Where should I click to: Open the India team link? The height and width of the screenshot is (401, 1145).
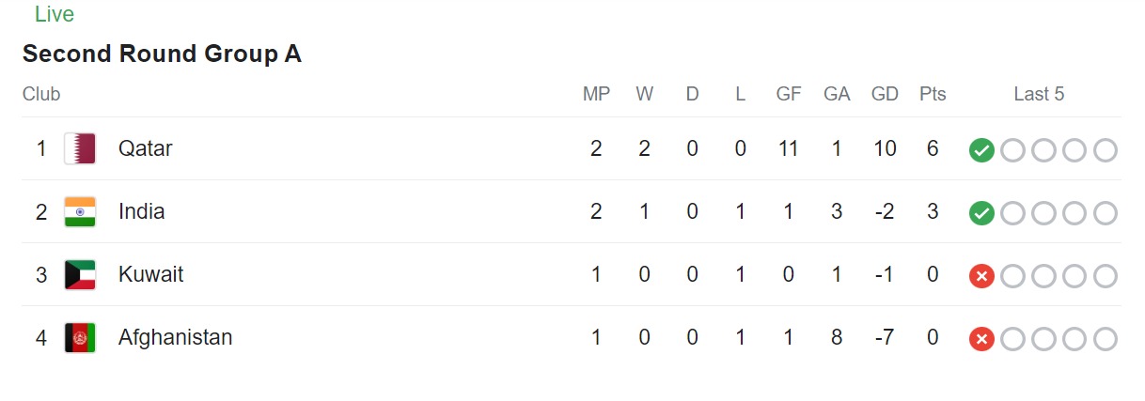(142, 212)
